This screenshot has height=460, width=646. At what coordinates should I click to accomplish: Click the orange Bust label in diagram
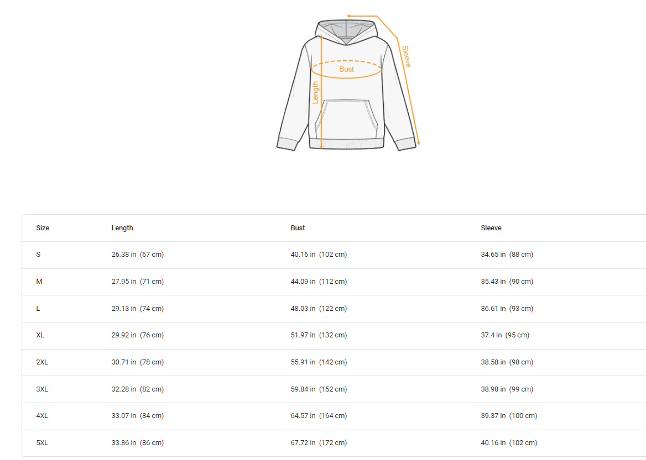click(346, 69)
